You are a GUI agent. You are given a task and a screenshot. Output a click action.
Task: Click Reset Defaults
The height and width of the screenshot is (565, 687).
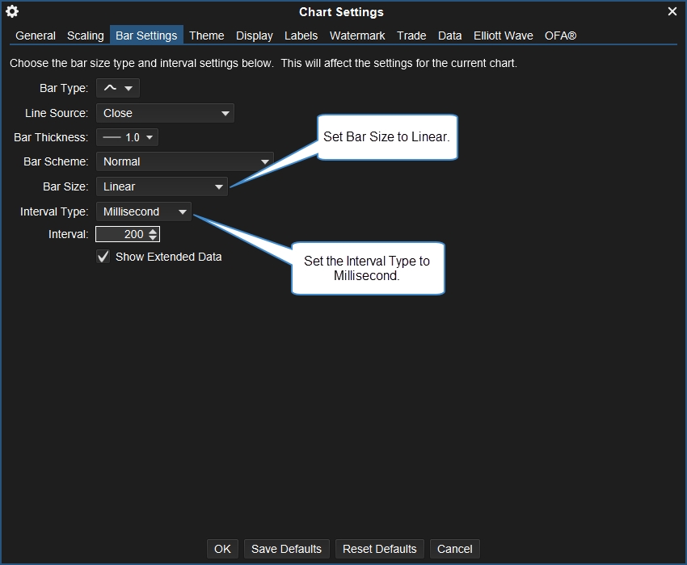(380, 549)
